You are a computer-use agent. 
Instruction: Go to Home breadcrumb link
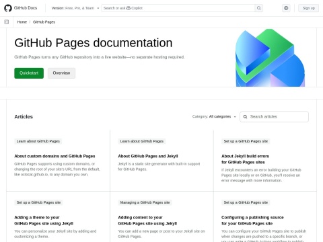click(22, 22)
